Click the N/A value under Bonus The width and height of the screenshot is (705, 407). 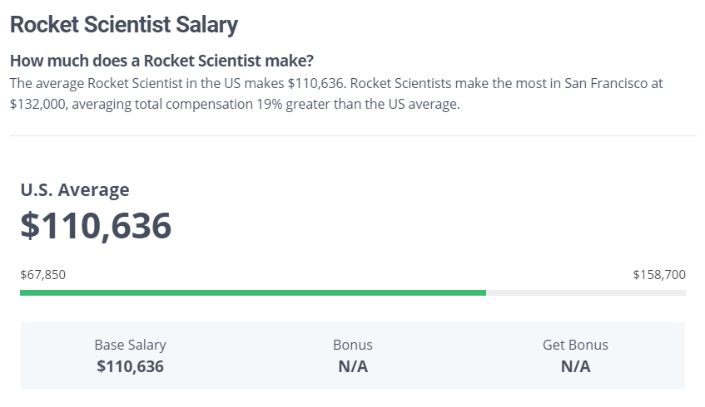point(353,366)
